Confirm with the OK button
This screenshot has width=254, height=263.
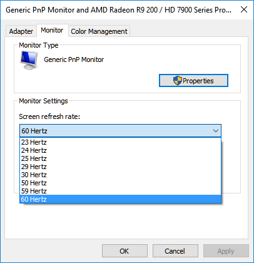(124, 251)
